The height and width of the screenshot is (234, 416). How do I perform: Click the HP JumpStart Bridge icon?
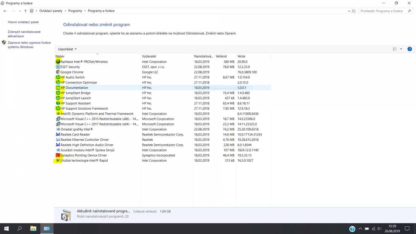(x=58, y=93)
